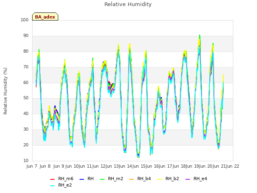Click the Jun 8 x-axis label
This screenshot has height=193, width=257.
pyautogui.click(x=45, y=166)
